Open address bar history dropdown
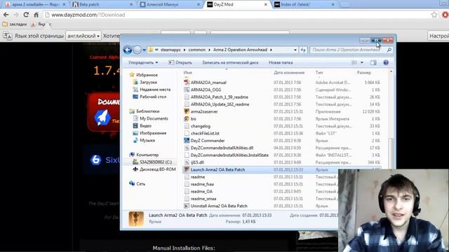Screen dimensions: 449x252 [295, 50]
